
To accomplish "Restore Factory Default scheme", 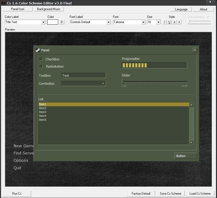I will (141, 194).
